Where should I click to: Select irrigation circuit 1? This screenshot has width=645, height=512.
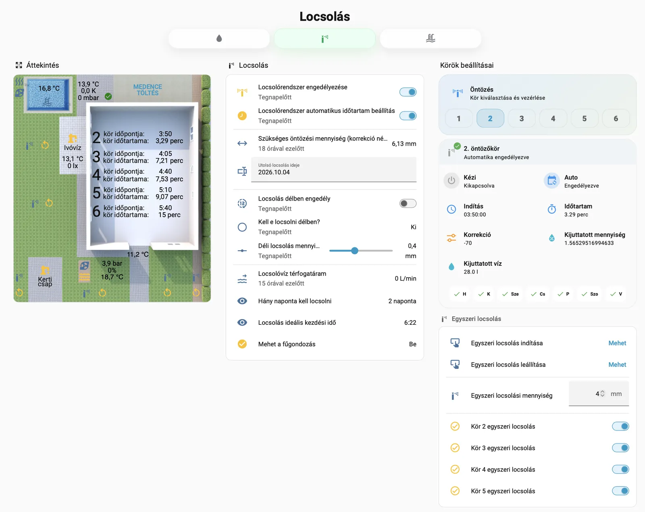point(459,118)
